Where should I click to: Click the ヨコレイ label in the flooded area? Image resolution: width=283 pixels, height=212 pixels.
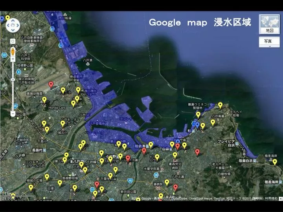[126, 119]
